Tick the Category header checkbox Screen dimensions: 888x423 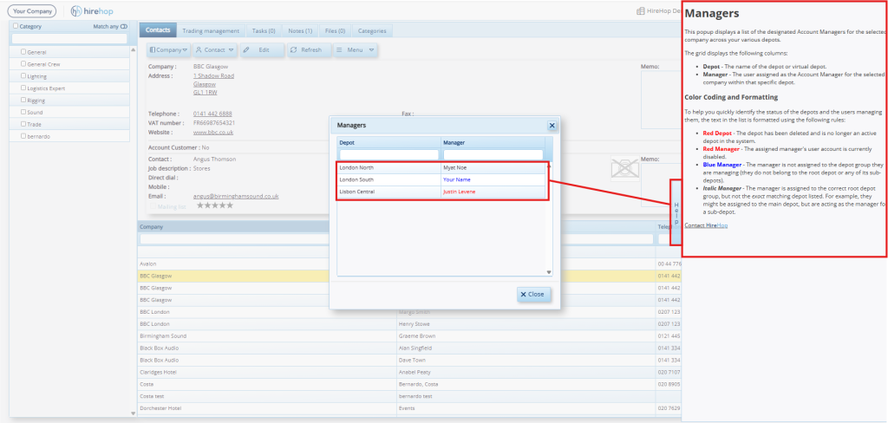[16, 26]
